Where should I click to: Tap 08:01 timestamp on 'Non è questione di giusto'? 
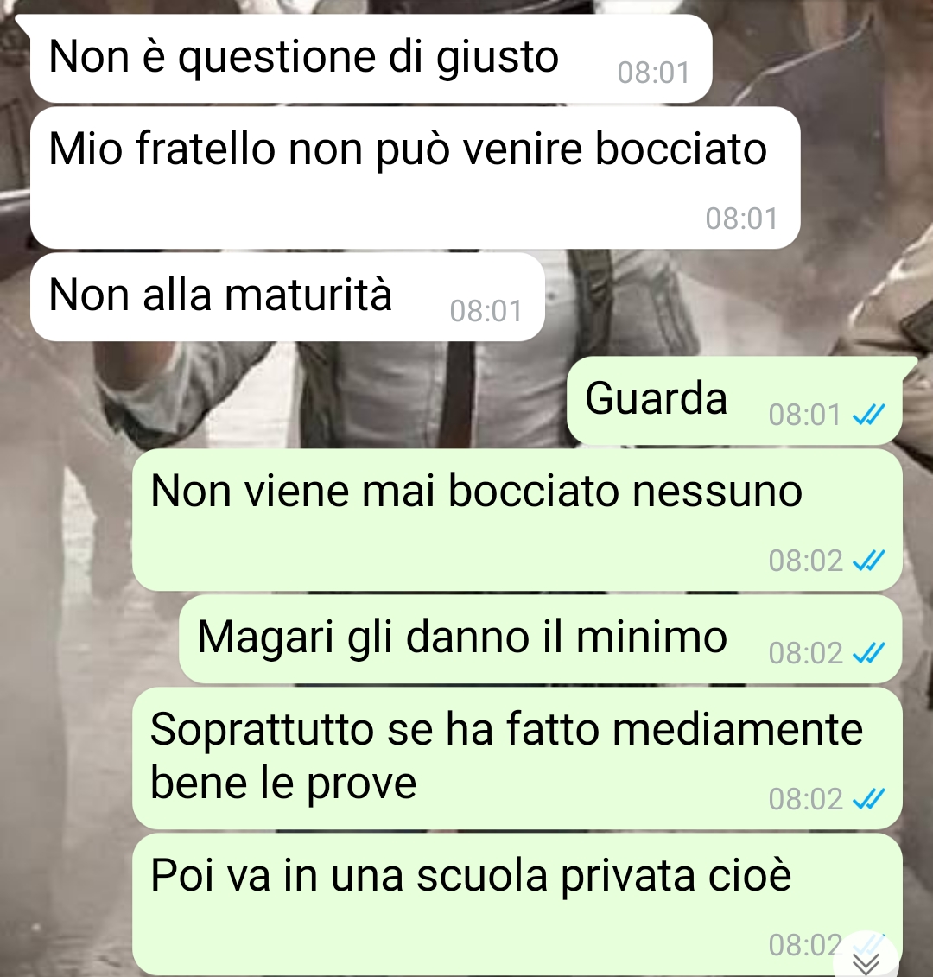(x=653, y=73)
